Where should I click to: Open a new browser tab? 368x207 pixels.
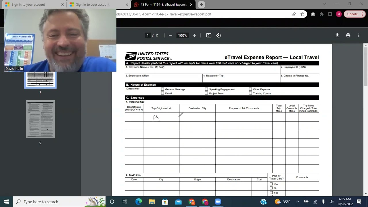click(202, 5)
